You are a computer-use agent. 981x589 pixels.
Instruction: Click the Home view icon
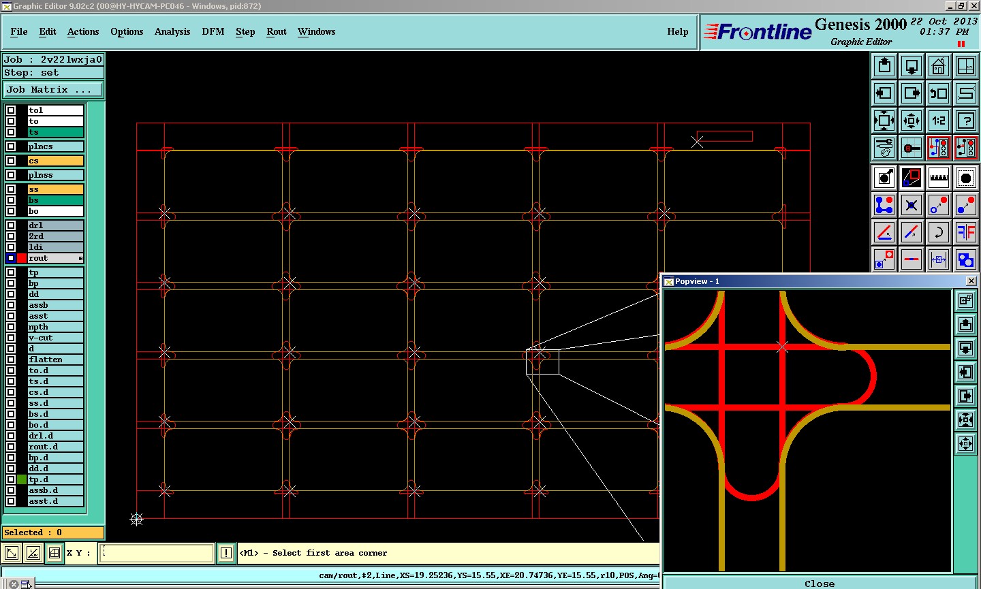pos(939,66)
